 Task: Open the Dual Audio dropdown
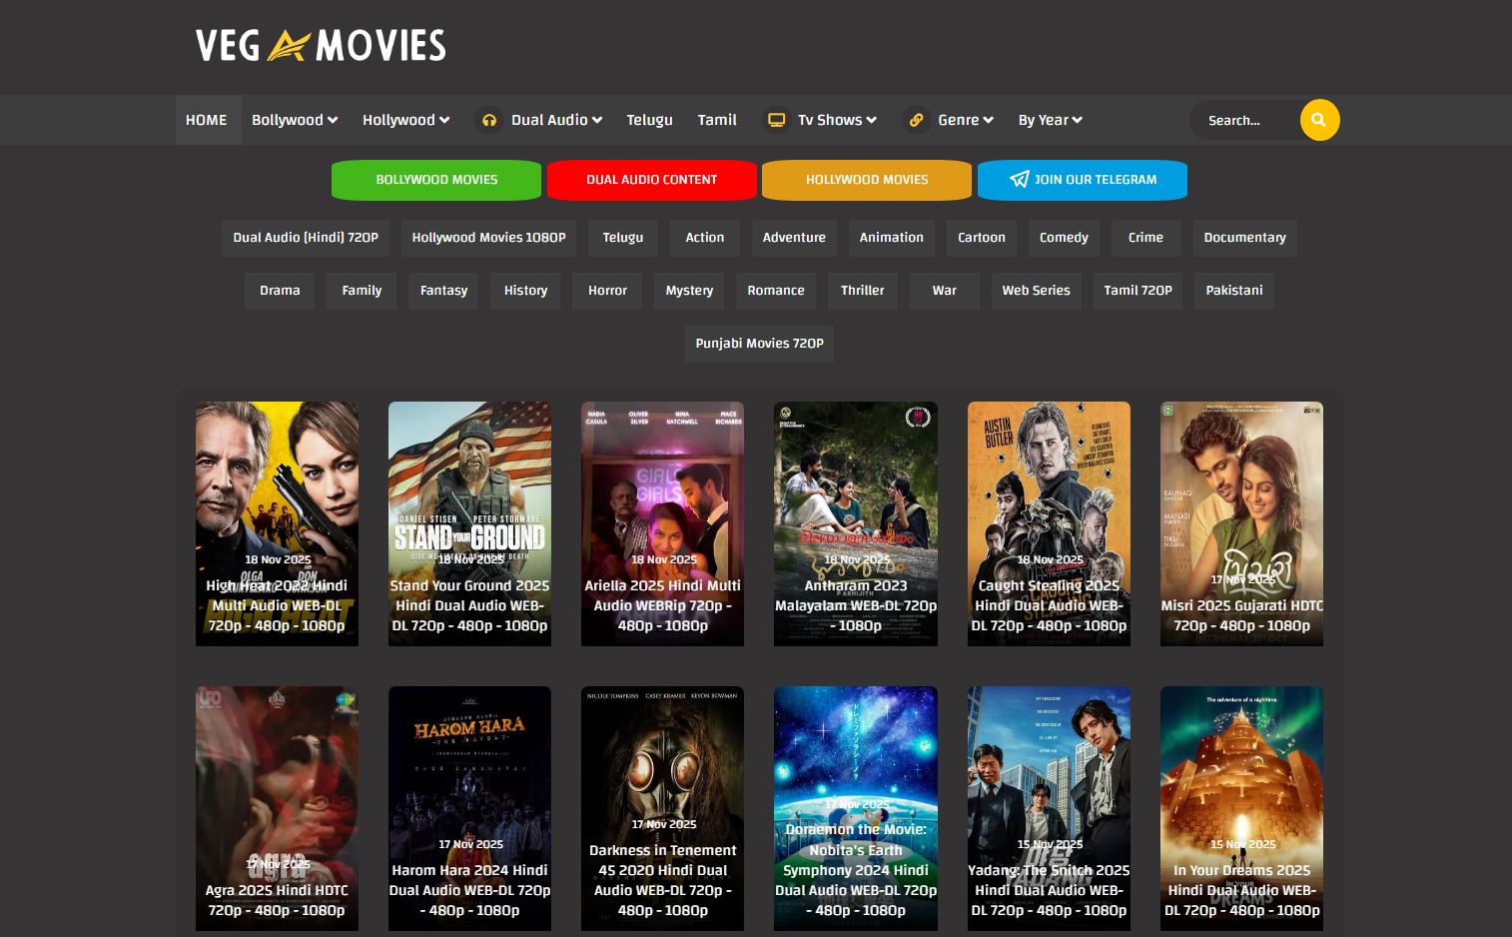[556, 120]
